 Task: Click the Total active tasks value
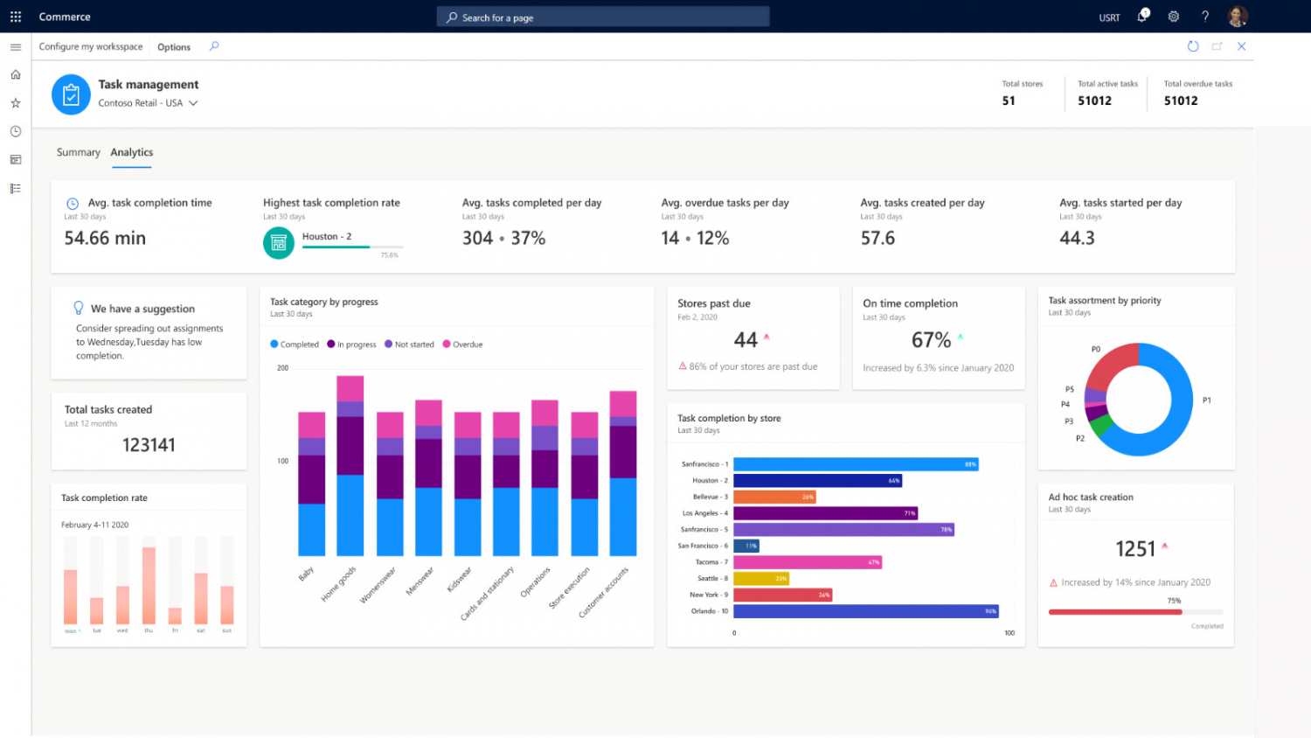pyautogui.click(x=1094, y=101)
